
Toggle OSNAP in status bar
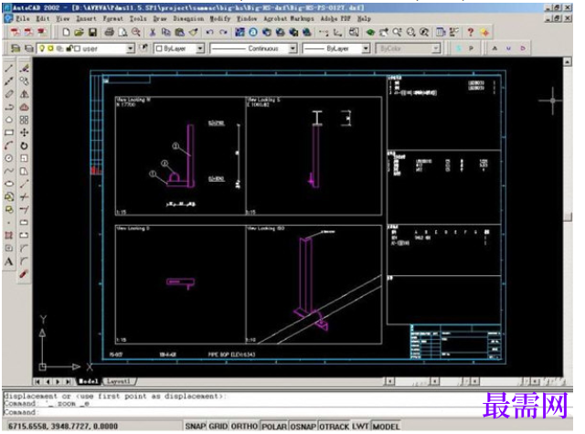(303, 426)
